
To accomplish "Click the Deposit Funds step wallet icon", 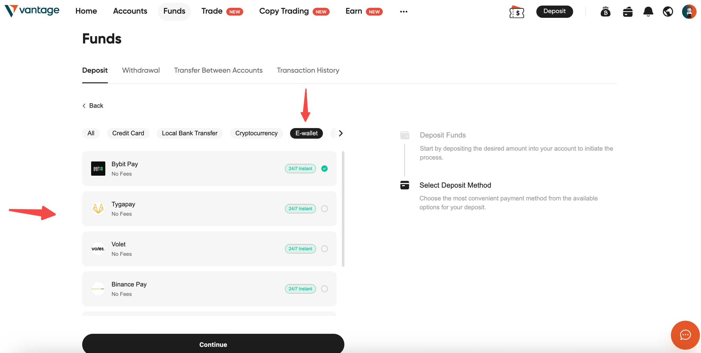I will coord(405,135).
